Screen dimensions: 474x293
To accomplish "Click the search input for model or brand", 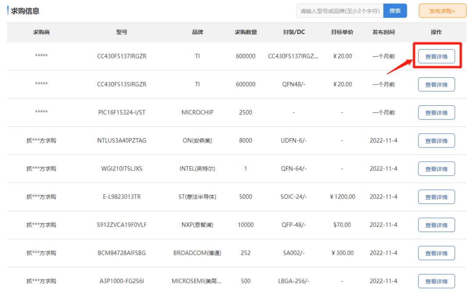I will (x=340, y=11).
